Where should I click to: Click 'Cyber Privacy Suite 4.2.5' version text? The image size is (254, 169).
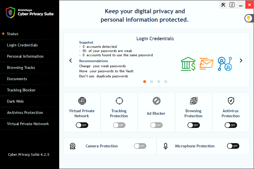coord(29,155)
